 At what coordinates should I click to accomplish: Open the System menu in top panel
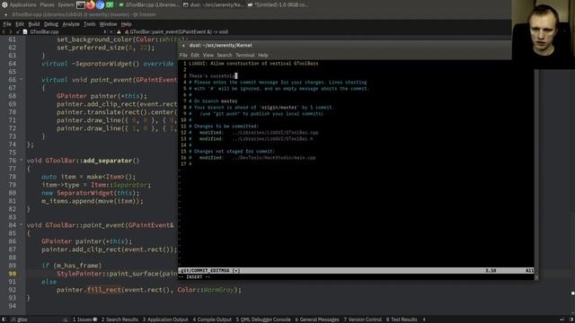66,4
